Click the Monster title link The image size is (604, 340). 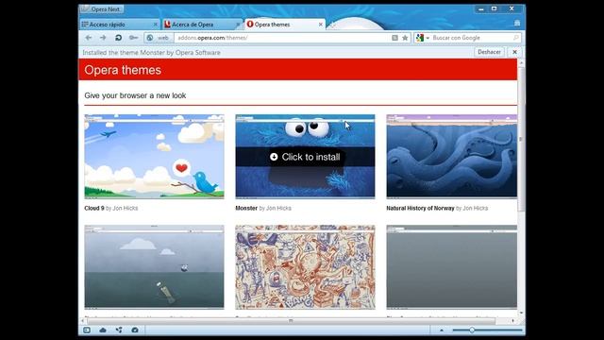pyautogui.click(x=246, y=208)
